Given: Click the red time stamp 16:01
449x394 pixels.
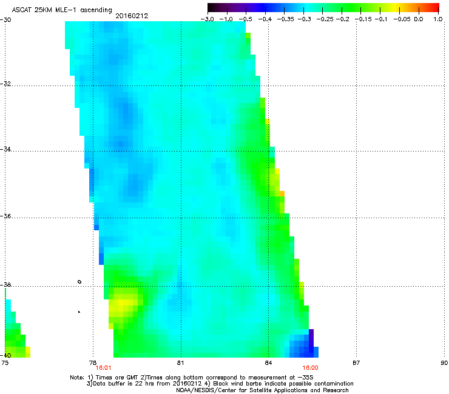Looking at the screenshot, I should tap(103, 368).
